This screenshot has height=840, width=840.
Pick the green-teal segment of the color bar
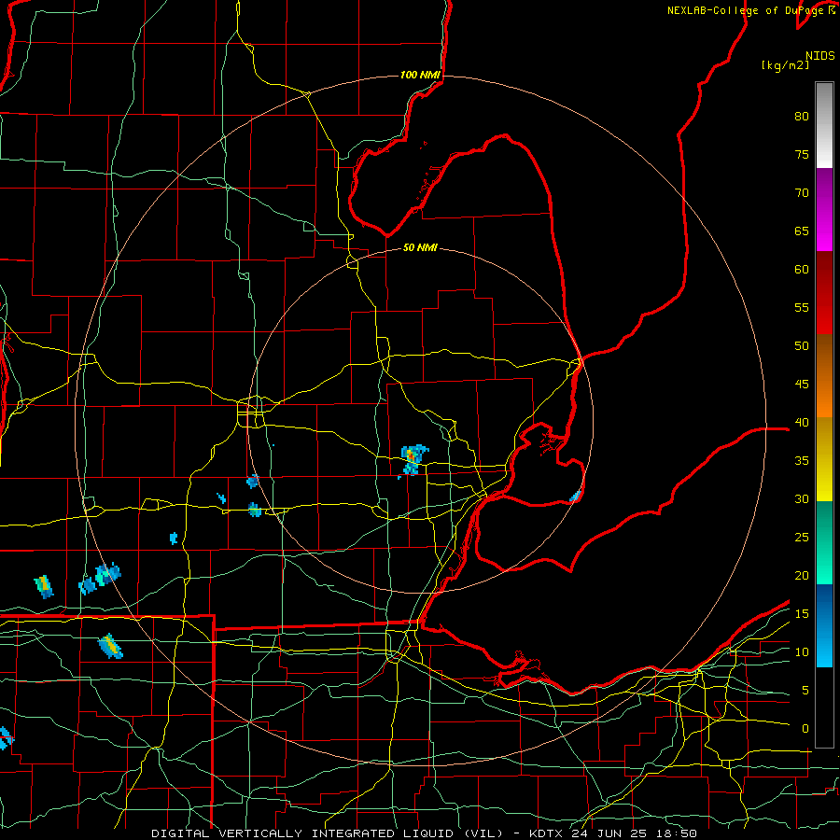[x=824, y=542]
